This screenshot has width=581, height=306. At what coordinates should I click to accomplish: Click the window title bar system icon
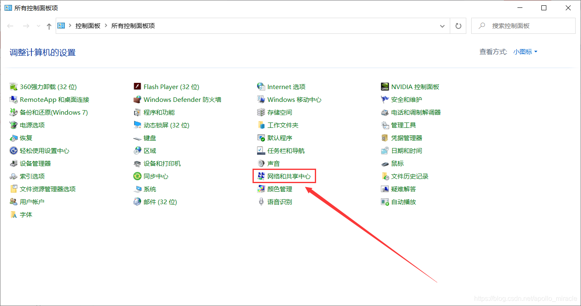point(7,8)
